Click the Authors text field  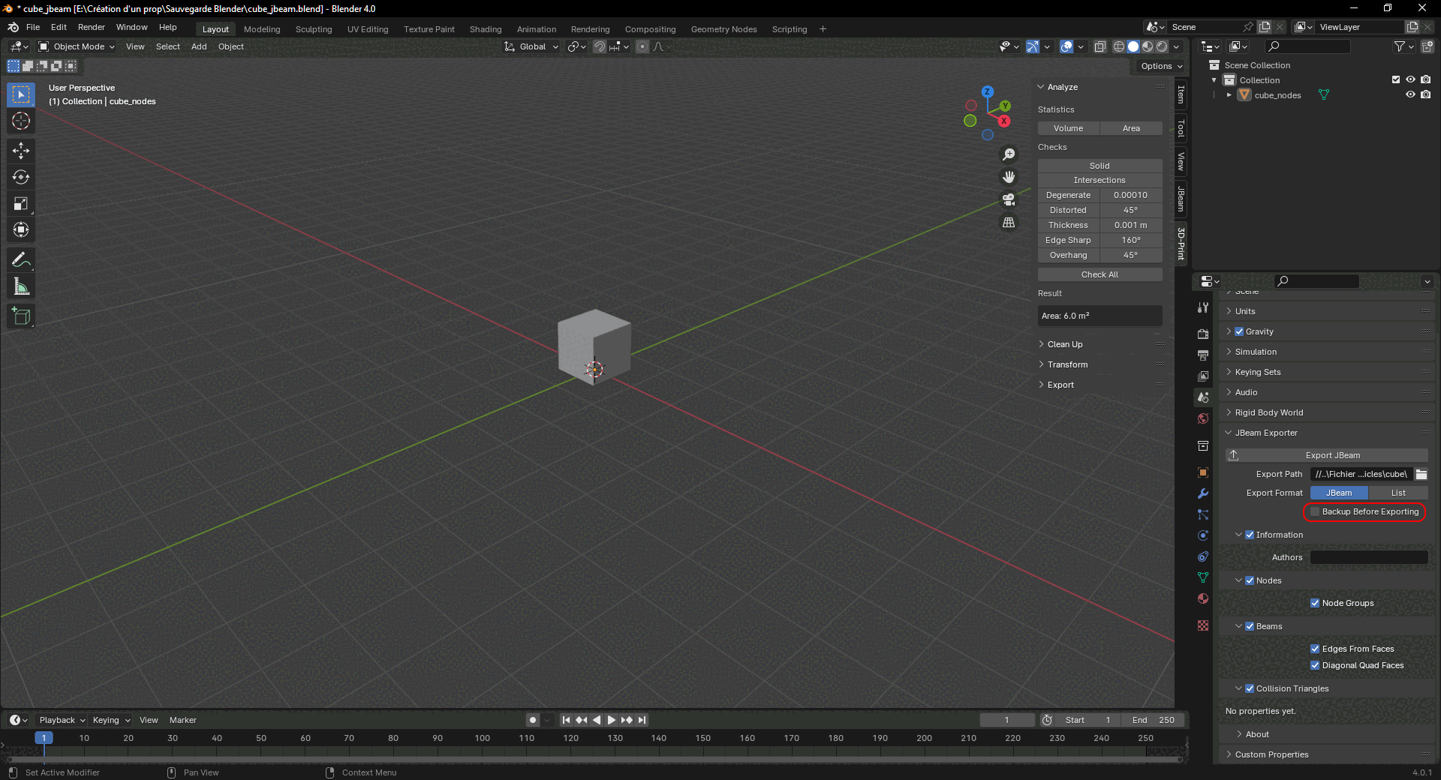1369,557
